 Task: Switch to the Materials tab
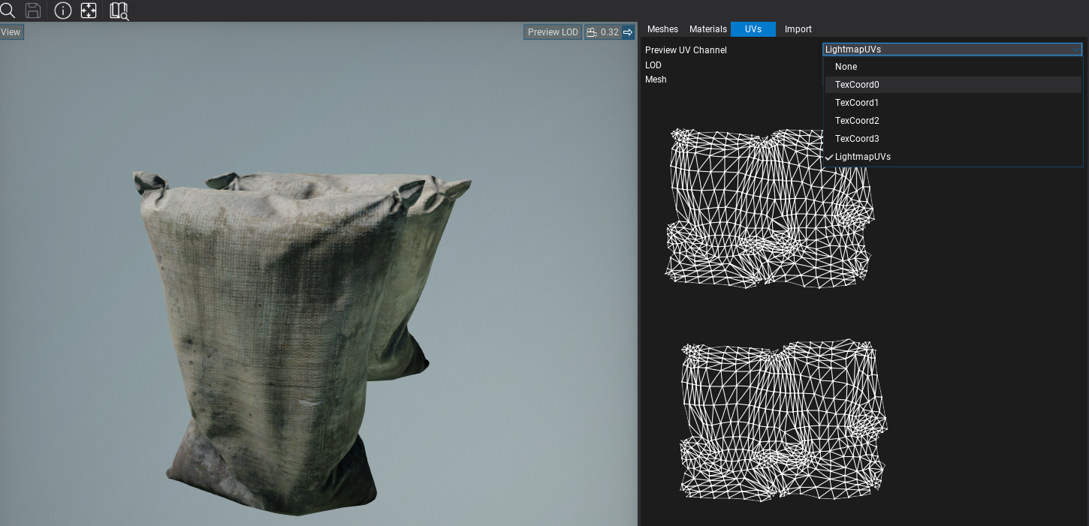point(707,29)
